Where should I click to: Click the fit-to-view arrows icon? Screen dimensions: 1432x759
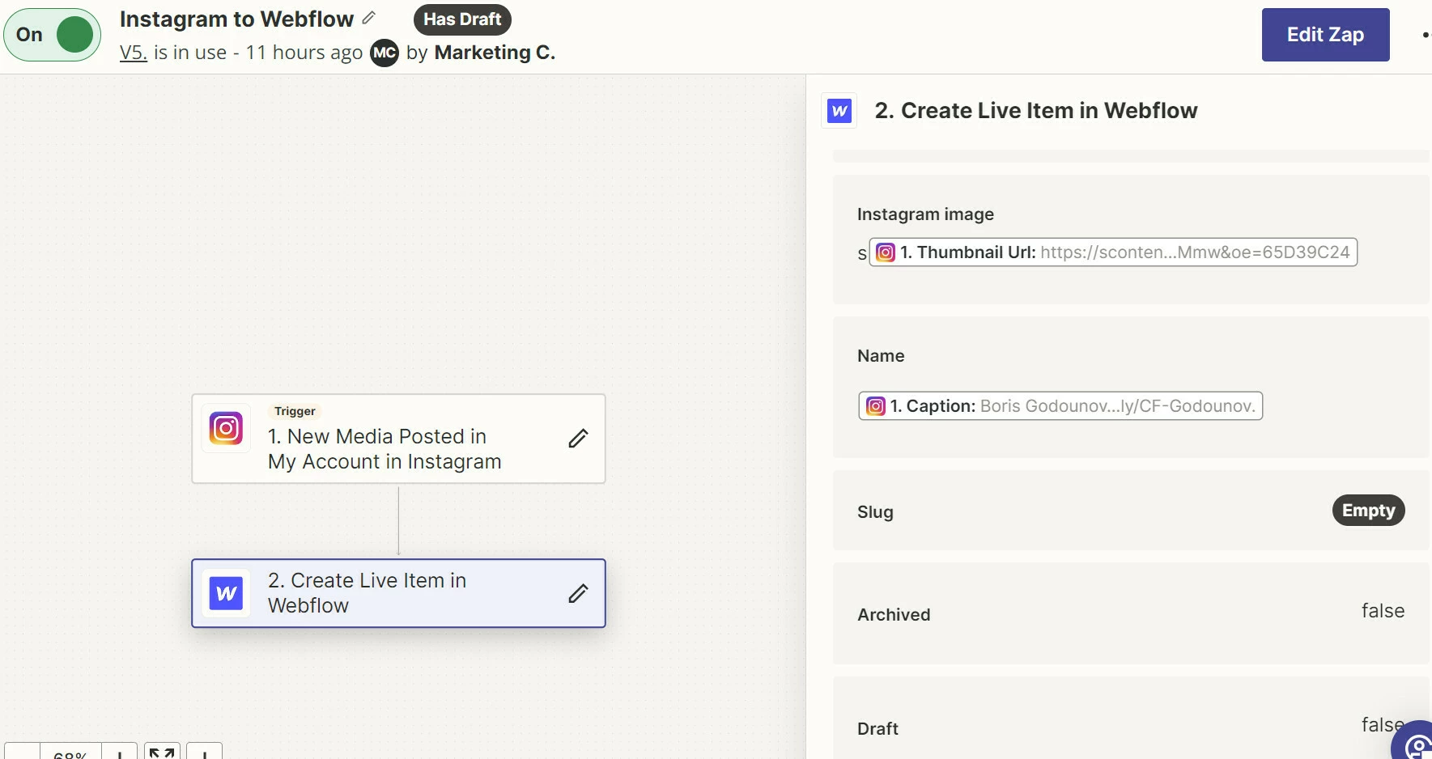pyautogui.click(x=162, y=752)
